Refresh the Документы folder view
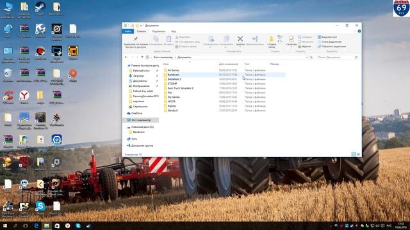 pyautogui.click(x=311, y=57)
